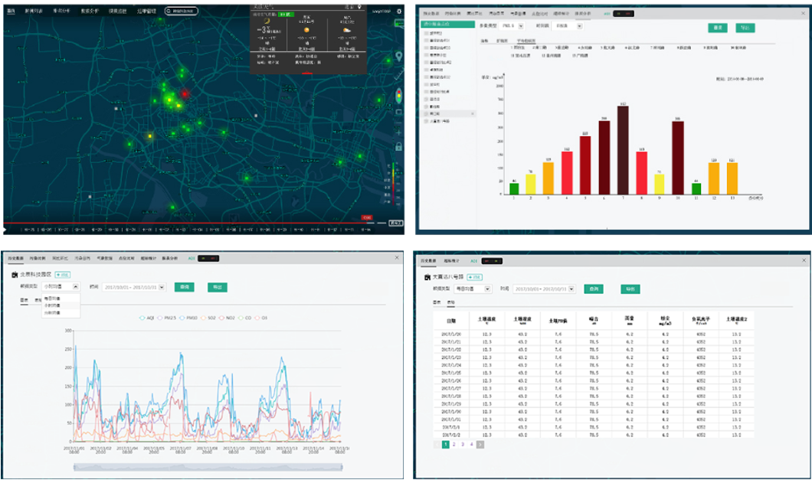Open the chart tab in line chart window

click(24, 300)
